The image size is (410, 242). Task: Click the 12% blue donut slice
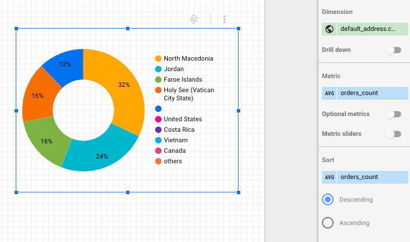pyautogui.click(x=65, y=64)
